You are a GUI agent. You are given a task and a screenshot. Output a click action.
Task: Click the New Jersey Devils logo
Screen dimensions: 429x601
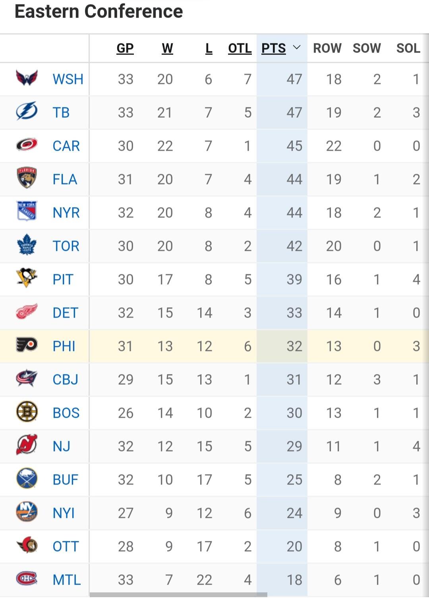[x=27, y=445]
